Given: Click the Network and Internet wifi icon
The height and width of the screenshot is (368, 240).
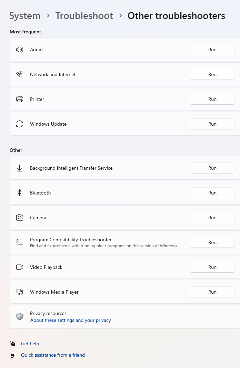Looking at the screenshot, I should (20, 74).
